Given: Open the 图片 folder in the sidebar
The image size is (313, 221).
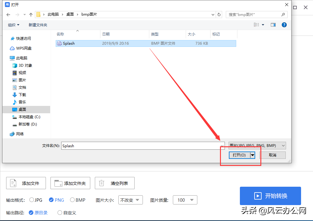Looking at the screenshot, I should click(19, 80).
